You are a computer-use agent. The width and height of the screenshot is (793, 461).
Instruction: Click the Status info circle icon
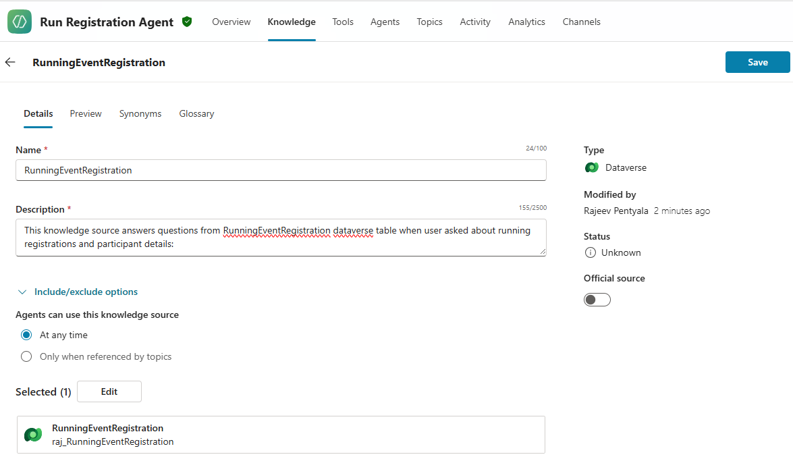591,252
